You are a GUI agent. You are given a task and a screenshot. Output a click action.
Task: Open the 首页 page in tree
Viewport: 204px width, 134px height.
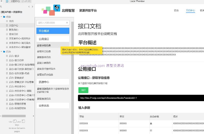pyautogui.click(x=11, y=21)
